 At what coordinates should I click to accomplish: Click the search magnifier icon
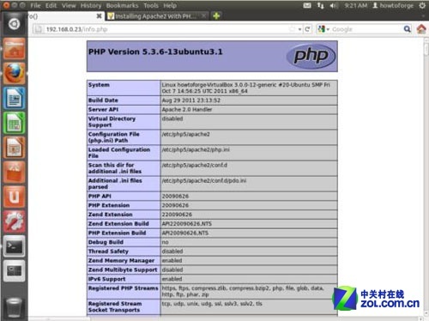click(x=407, y=29)
